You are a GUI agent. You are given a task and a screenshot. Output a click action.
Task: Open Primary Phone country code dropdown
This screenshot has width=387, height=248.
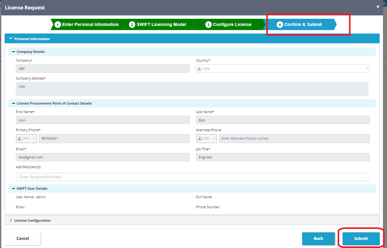26,138
